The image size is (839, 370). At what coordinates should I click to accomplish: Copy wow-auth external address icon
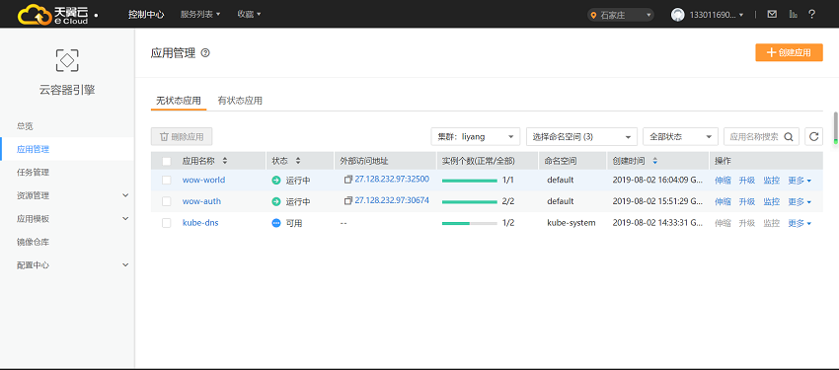348,200
